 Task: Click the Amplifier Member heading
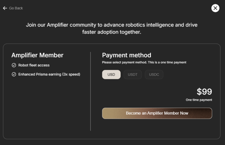[x=37, y=55]
